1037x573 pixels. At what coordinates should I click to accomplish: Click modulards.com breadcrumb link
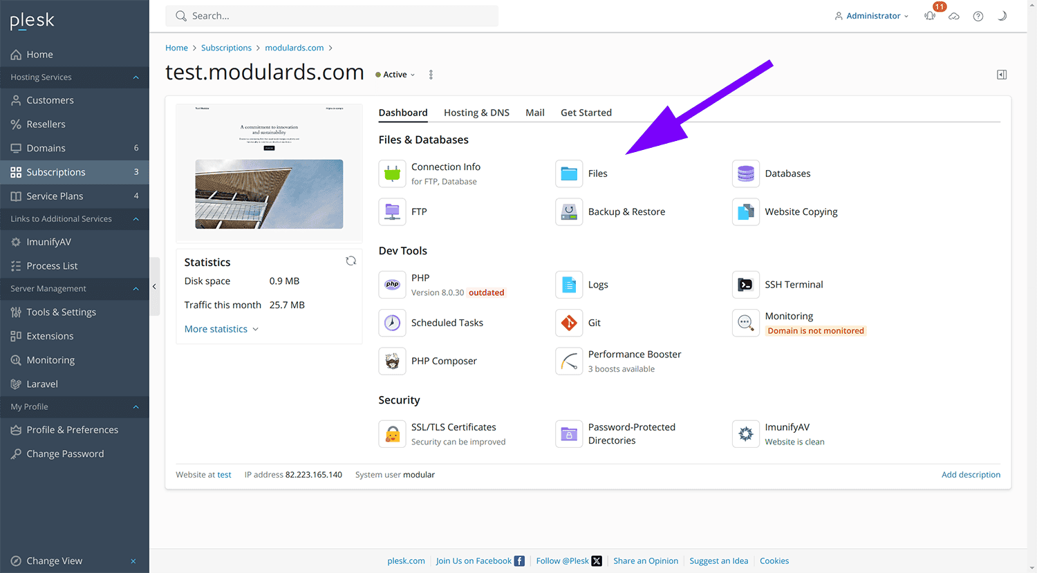coord(295,48)
